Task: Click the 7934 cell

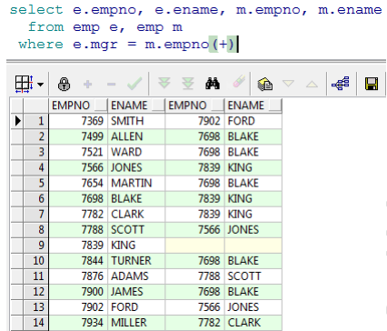Action: tap(78, 323)
